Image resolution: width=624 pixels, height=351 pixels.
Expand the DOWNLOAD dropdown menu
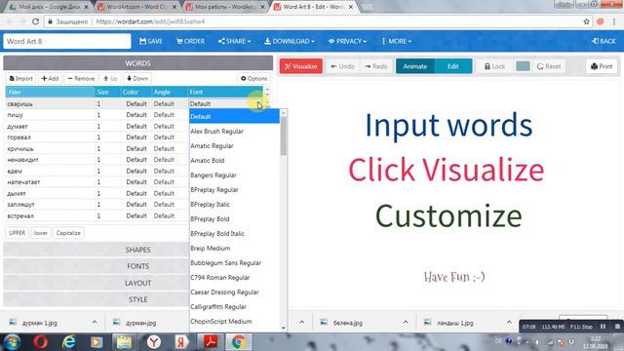tap(290, 41)
